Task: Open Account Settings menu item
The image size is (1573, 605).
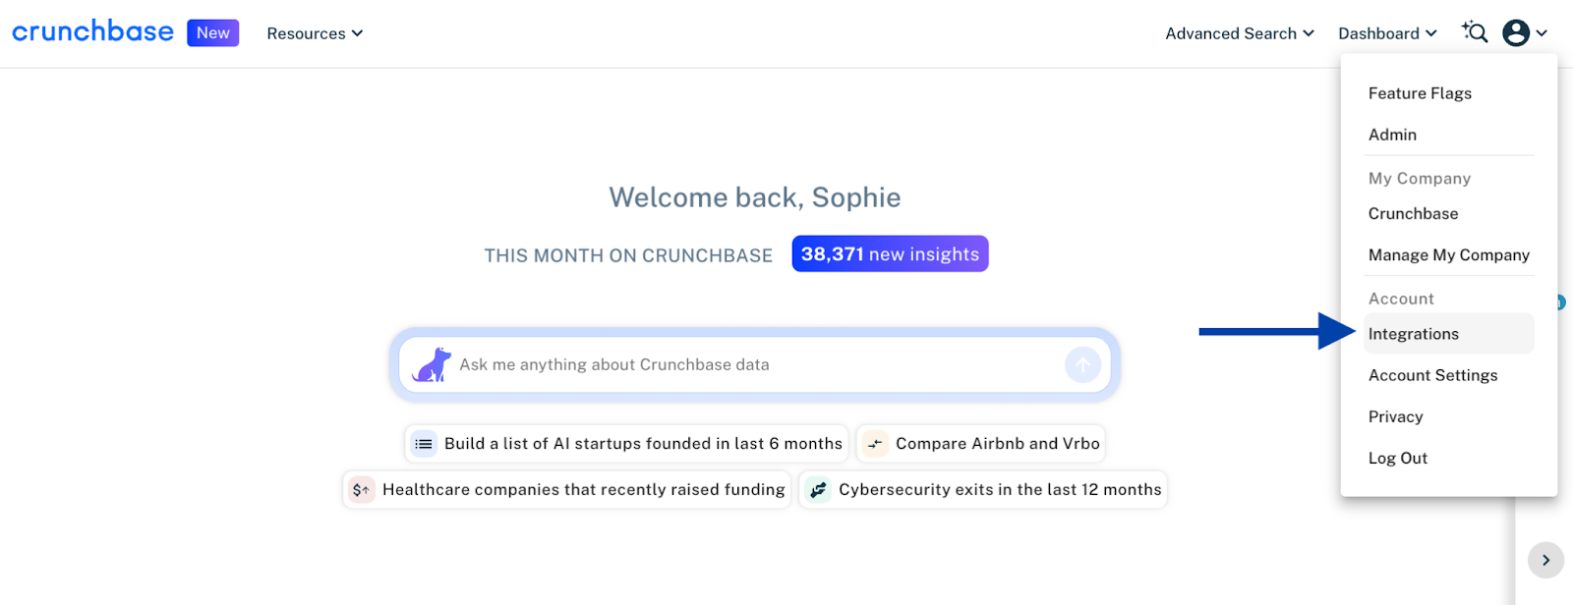Action: coord(1432,375)
